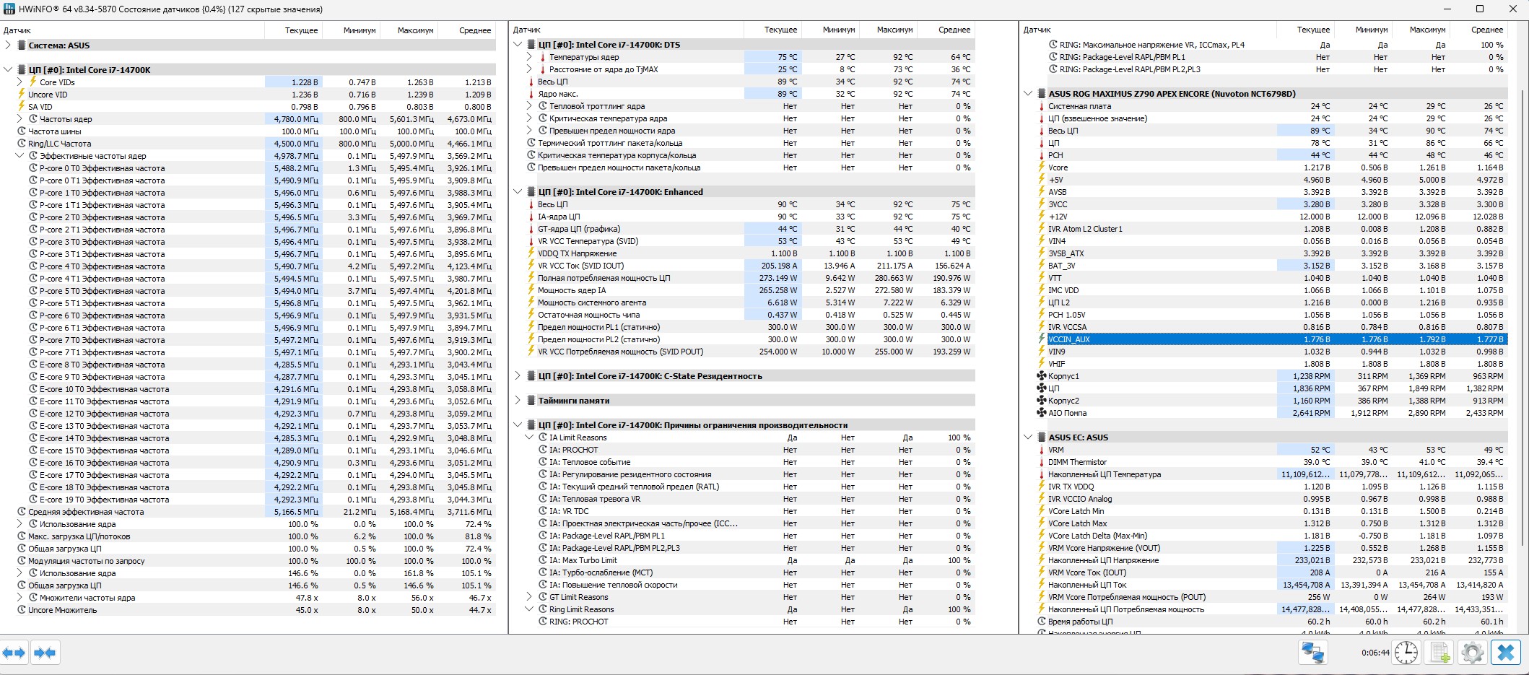The height and width of the screenshot is (675, 1529).
Task: Click the lightning icon beside Uncore VID
Action: point(22,95)
